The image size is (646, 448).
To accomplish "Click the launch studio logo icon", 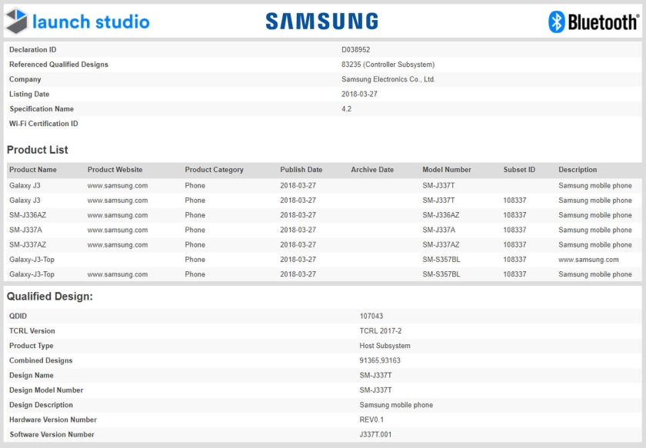I will [16, 22].
